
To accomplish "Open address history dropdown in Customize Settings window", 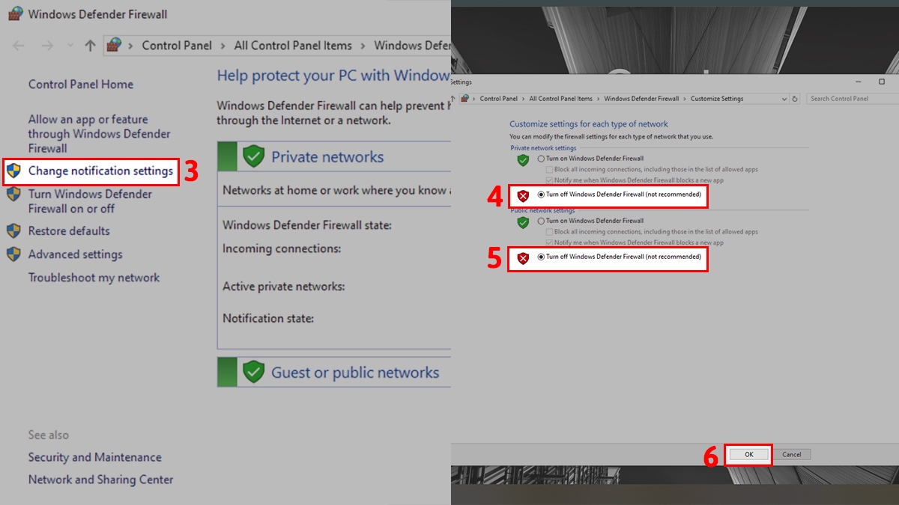I will [784, 99].
